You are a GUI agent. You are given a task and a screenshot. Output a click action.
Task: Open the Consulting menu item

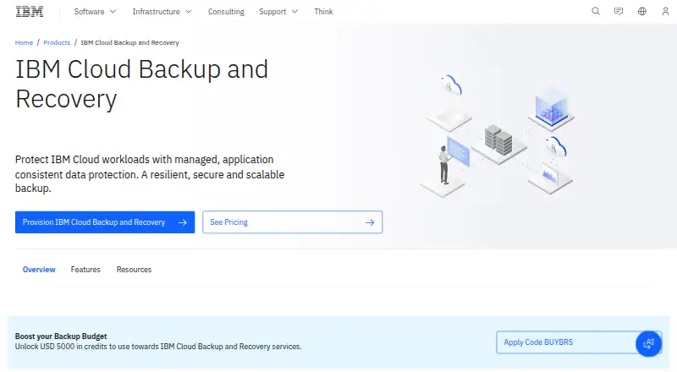click(x=226, y=12)
